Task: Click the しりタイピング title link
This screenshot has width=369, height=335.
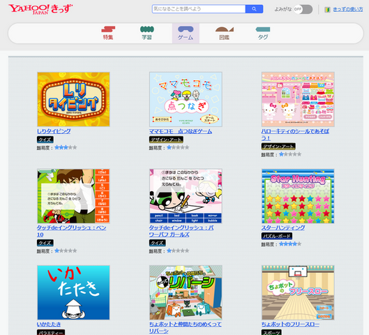Action: tap(54, 131)
